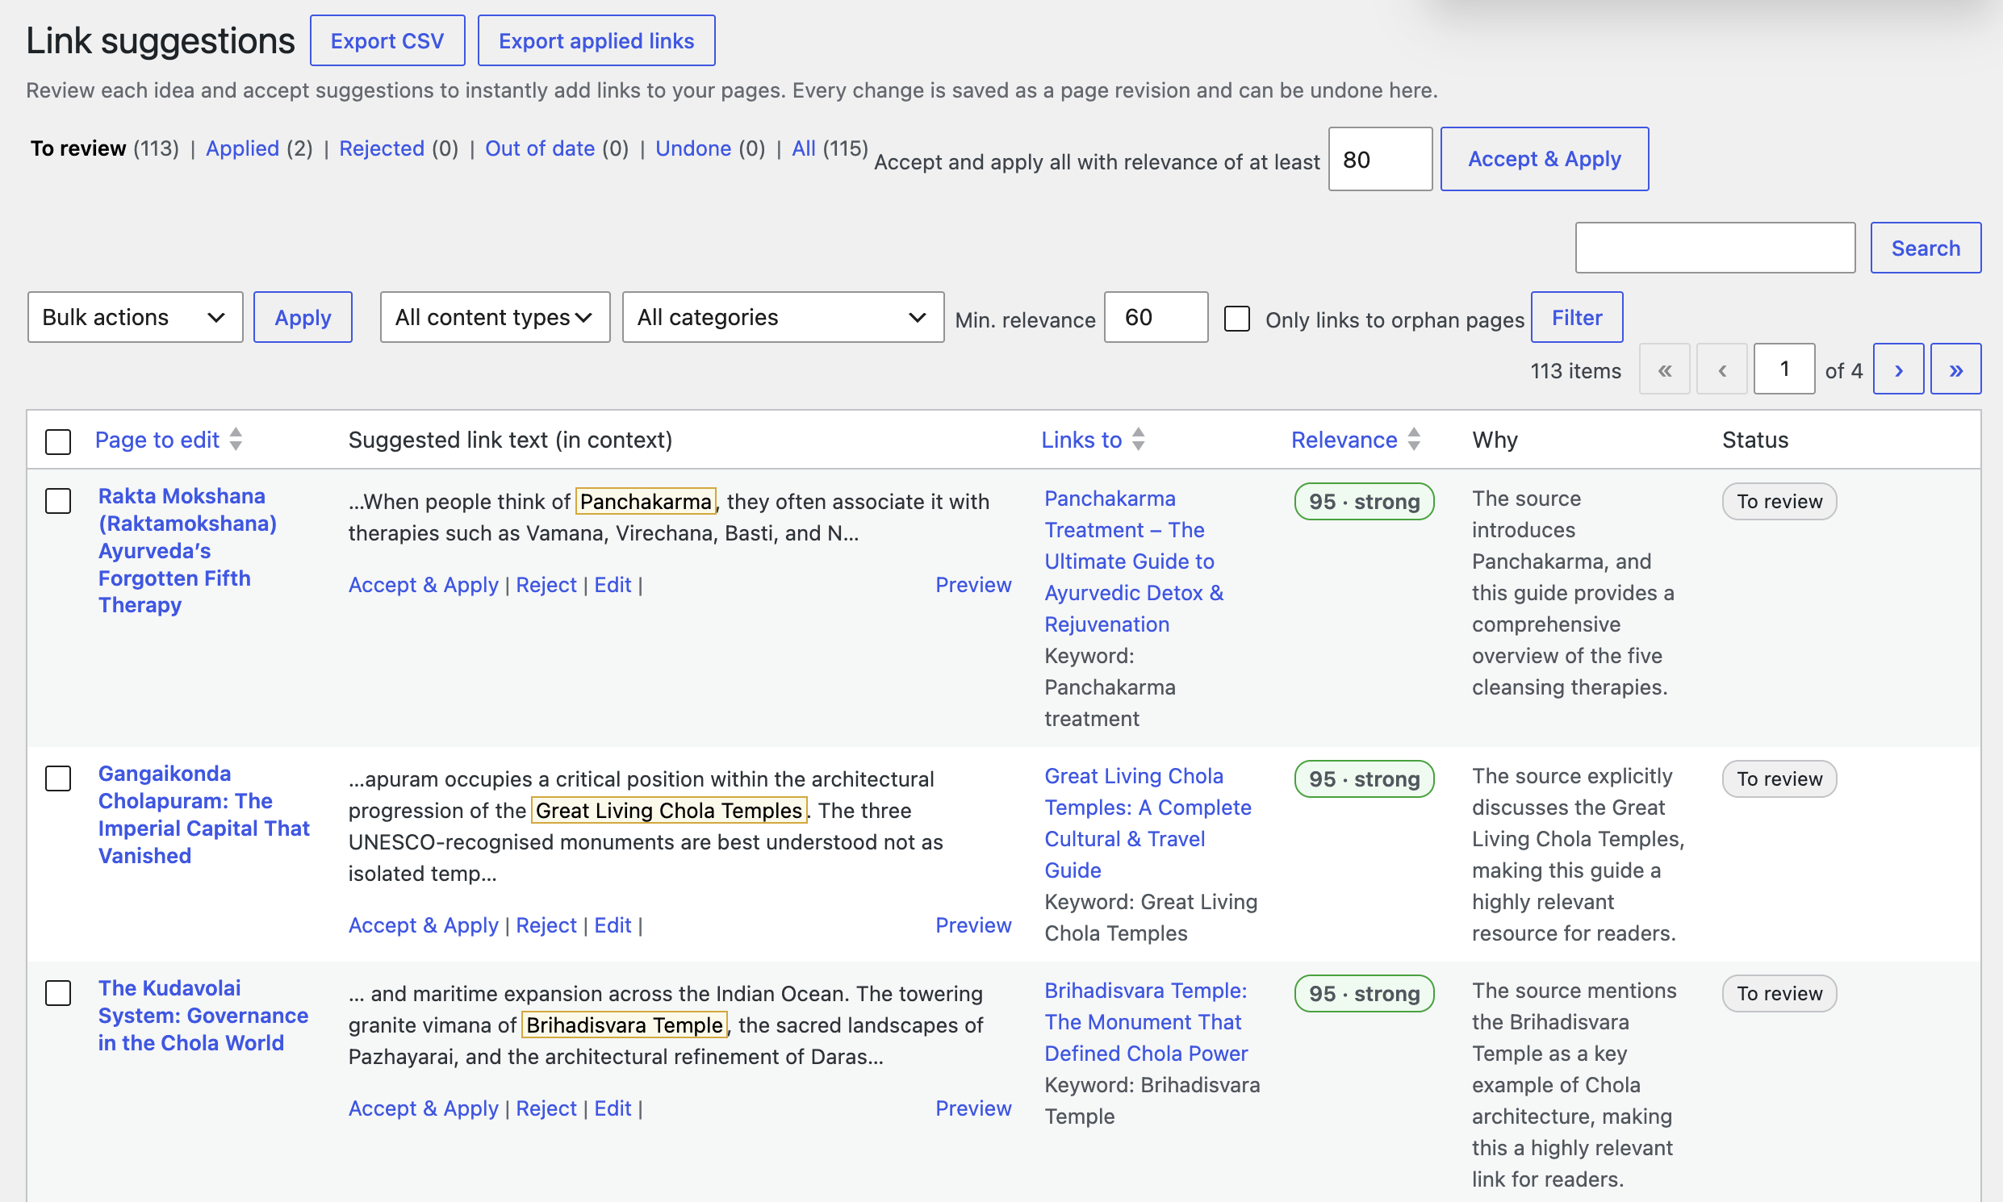Viewport: 2003px width, 1202px height.
Task: Click Export applied links button
Action: tap(596, 40)
